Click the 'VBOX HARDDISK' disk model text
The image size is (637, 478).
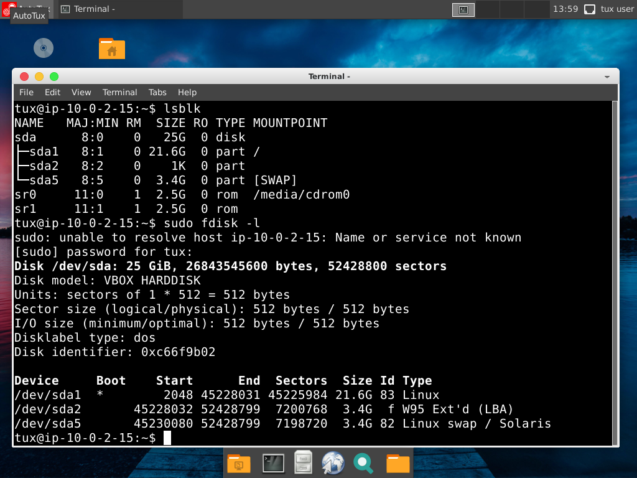152,281
